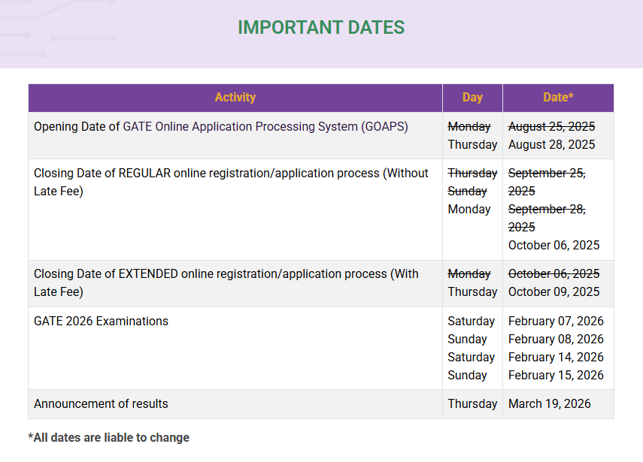
Task: Click the Date* column header
Action: (x=558, y=98)
